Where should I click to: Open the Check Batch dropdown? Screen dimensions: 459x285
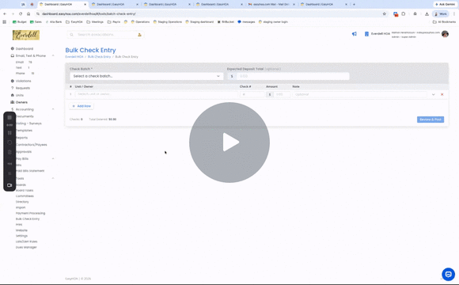[x=146, y=76]
